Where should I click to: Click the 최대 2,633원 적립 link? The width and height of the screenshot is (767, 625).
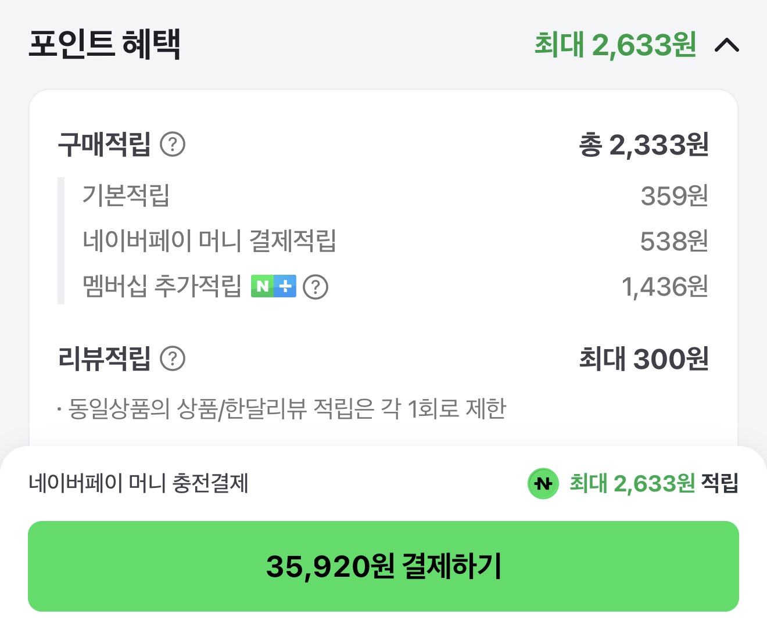pyautogui.click(x=654, y=483)
